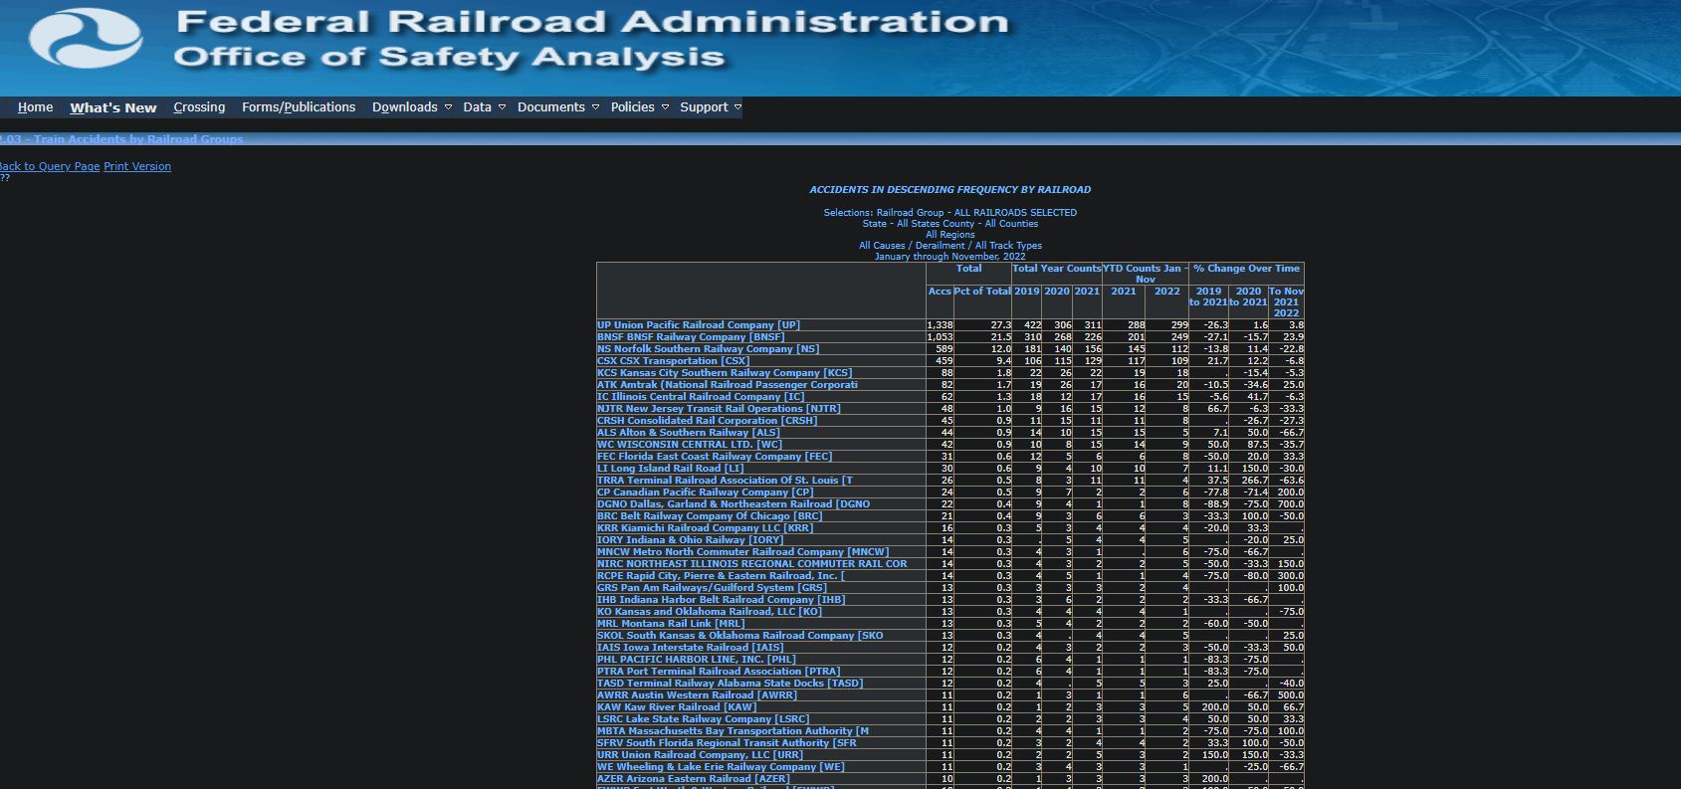1681x789 pixels.
Task: Select GRS Pan Am Railways/Guilford System
Action: (x=713, y=588)
